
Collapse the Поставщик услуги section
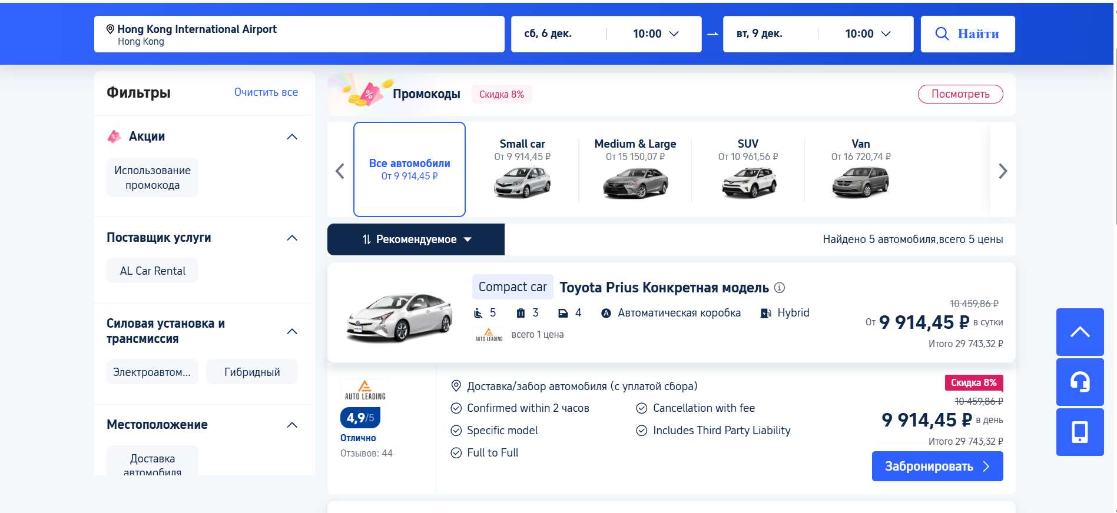[292, 238]
